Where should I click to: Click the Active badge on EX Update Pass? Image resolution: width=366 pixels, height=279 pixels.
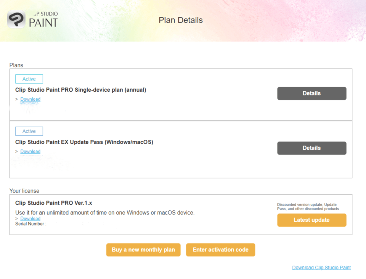(x=29, y=131)
